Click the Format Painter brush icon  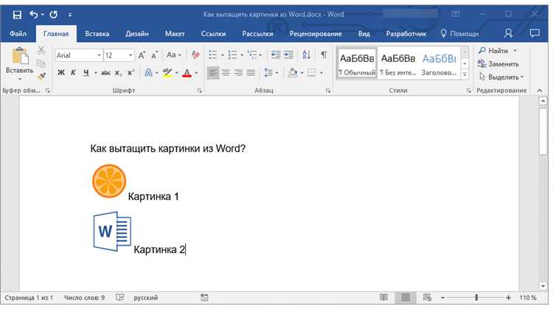pyautogui.click(x=41, y=76)
